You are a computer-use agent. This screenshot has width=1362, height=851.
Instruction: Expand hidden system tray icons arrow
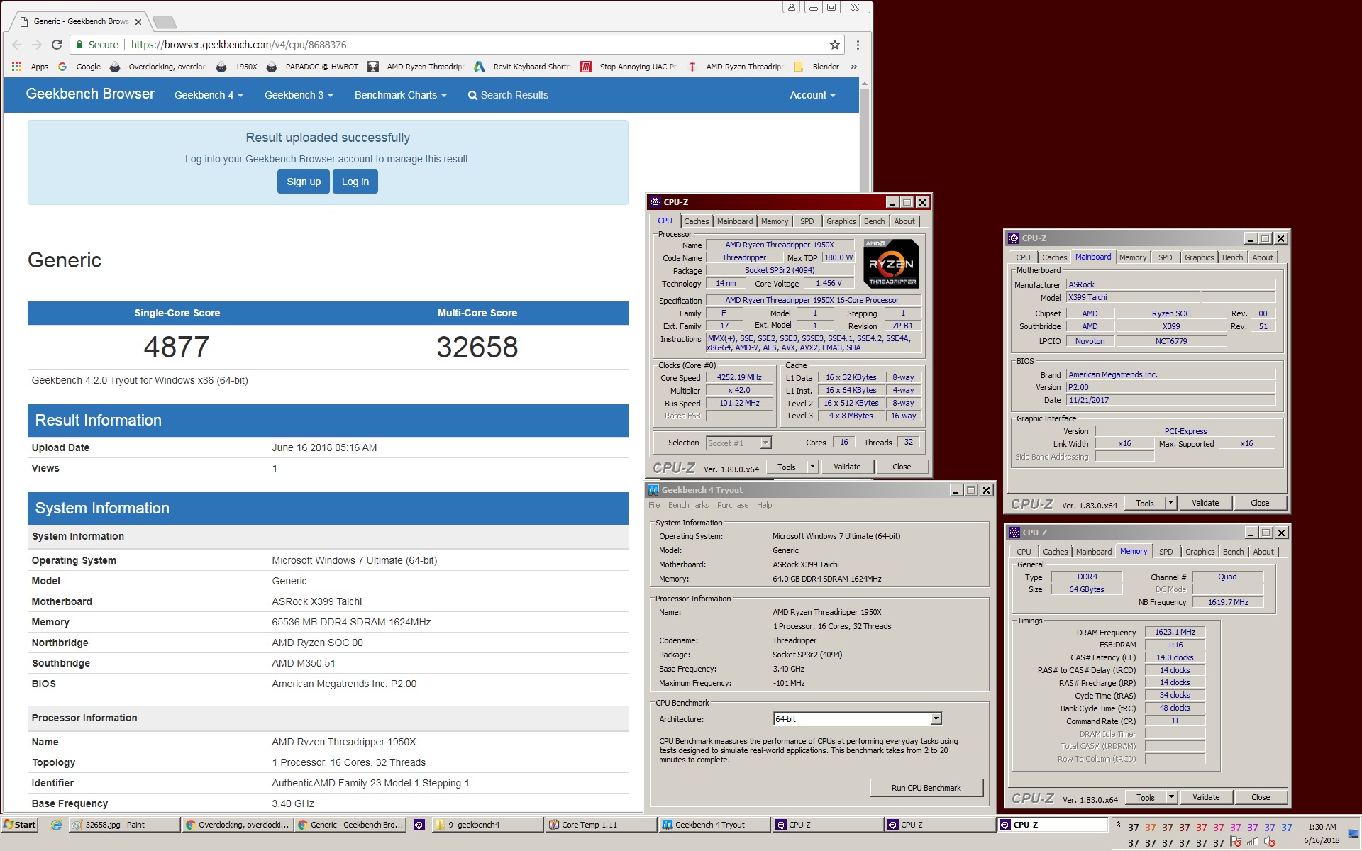click(1119, 825)
